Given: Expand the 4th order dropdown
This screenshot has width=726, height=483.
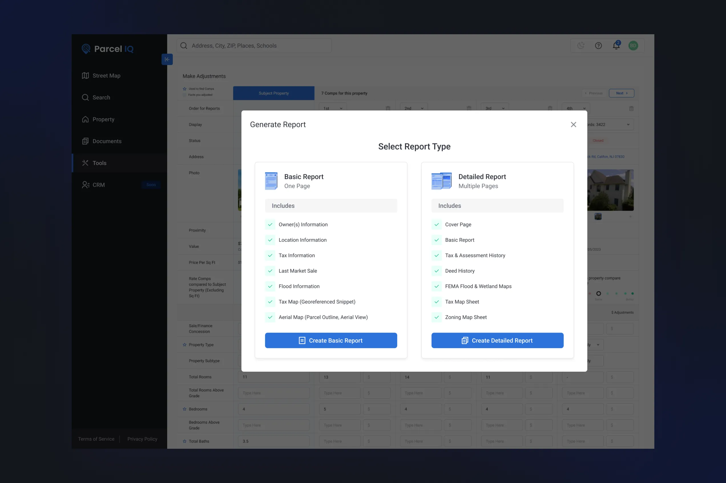Looking at the screenshot, I should pos(575,108).
